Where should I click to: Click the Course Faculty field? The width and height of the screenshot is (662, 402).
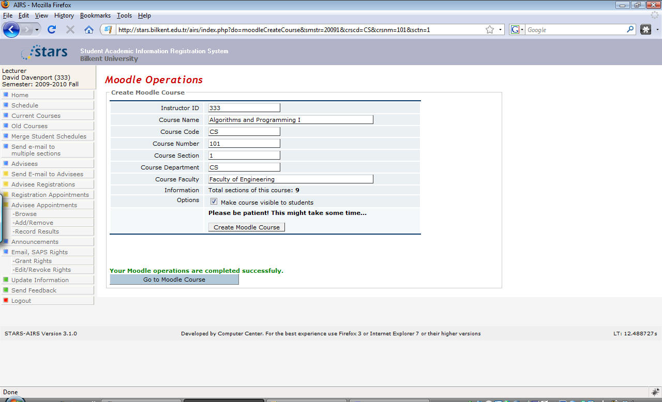[x=291, y=179]
